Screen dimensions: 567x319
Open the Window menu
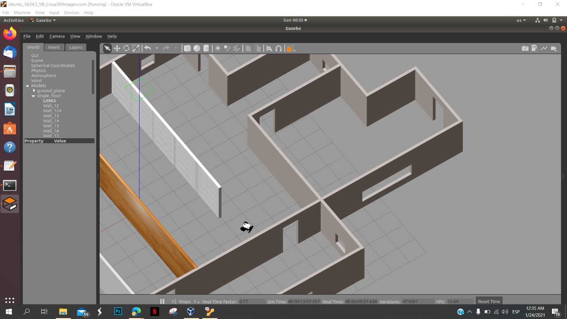(x=93, y=36)
